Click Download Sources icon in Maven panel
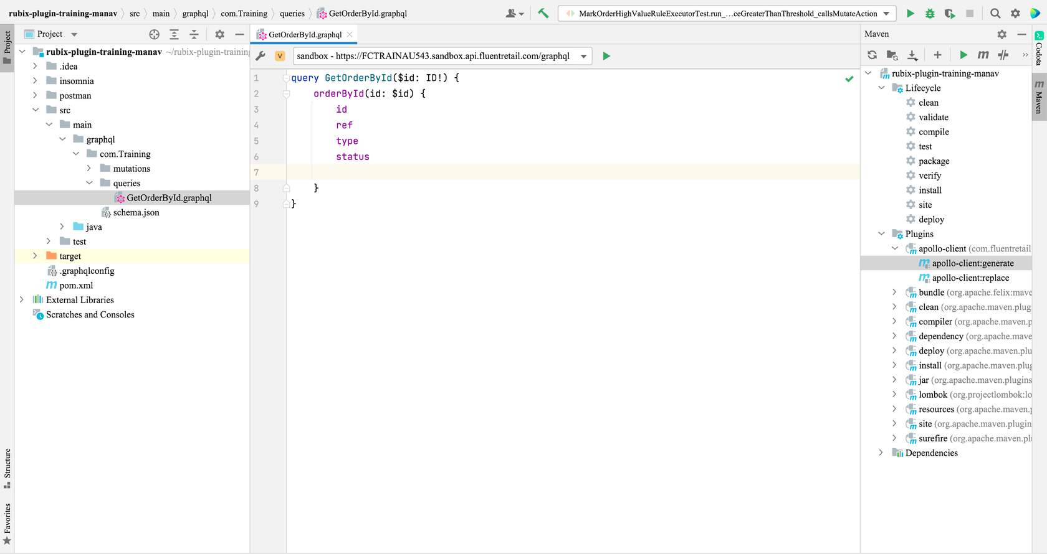Screen dimensions: 1047x554 tap(912, 55)
